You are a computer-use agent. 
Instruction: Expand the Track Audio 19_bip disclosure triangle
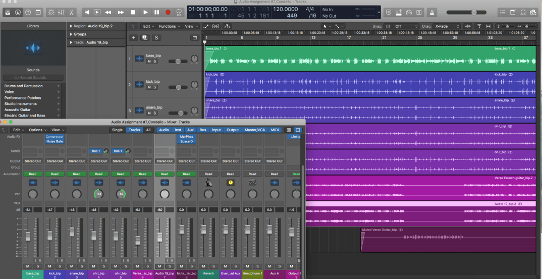click(x=71, y=42)
